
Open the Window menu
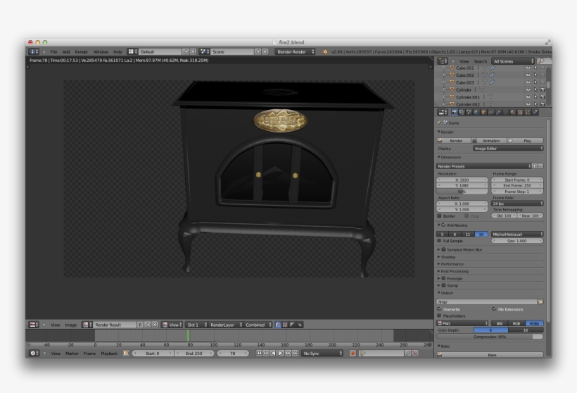point(101,52)
